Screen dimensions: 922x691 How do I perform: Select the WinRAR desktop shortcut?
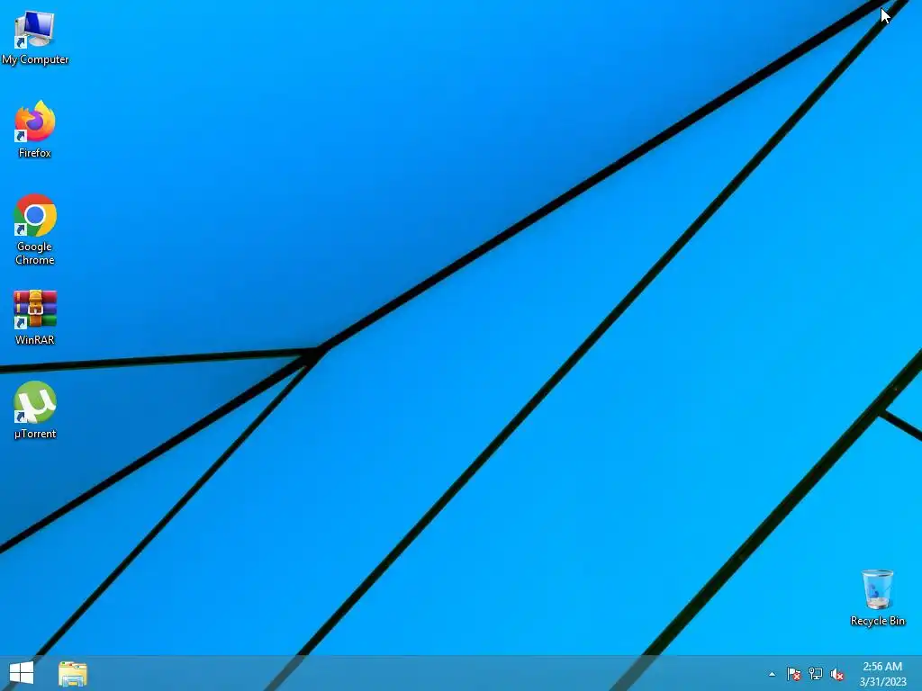tap(35, 318)
